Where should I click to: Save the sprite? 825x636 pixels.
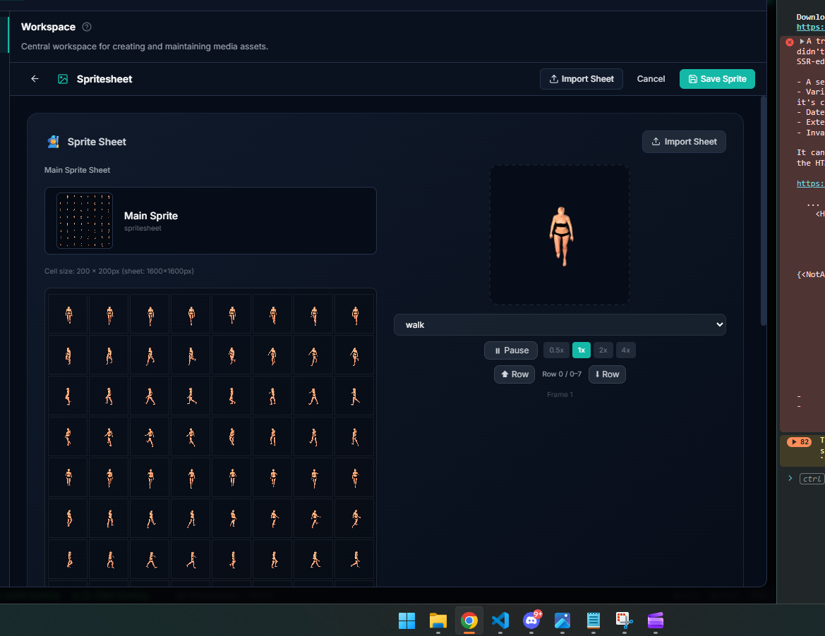click(x=717, y=79)
